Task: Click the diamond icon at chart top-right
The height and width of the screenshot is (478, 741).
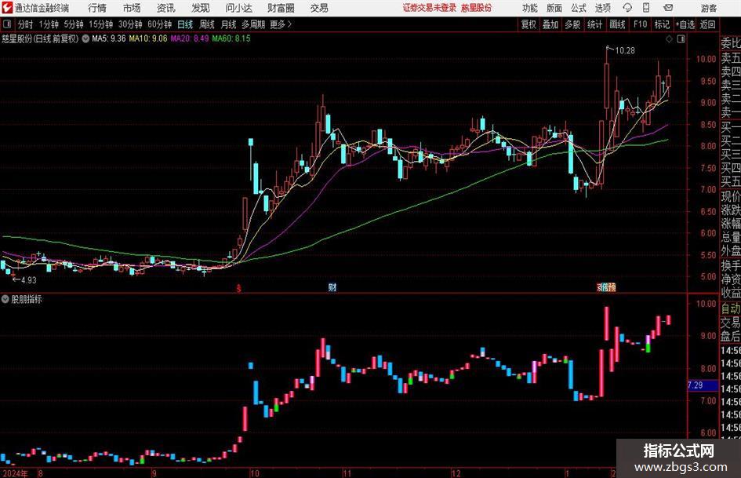Action: coord(669,39)
